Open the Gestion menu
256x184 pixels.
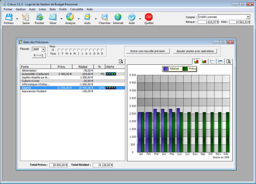coord(20,9)
